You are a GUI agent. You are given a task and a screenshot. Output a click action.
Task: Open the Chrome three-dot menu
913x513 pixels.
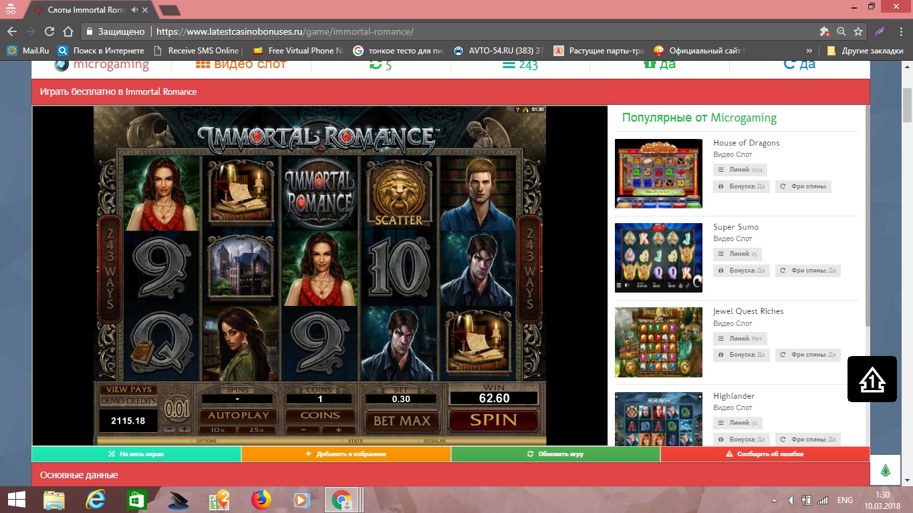(900, 31)
